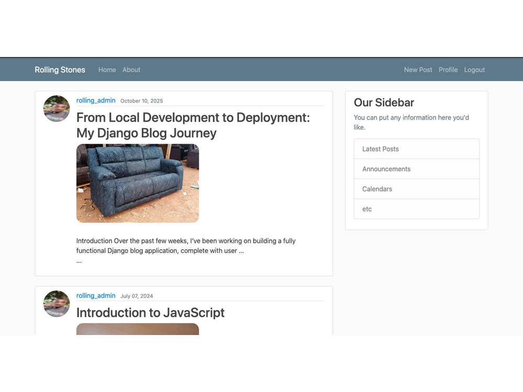Click the October 10, 2025 date
The image size is (523, 392).
pyautogui.click(x=142, y=101)
